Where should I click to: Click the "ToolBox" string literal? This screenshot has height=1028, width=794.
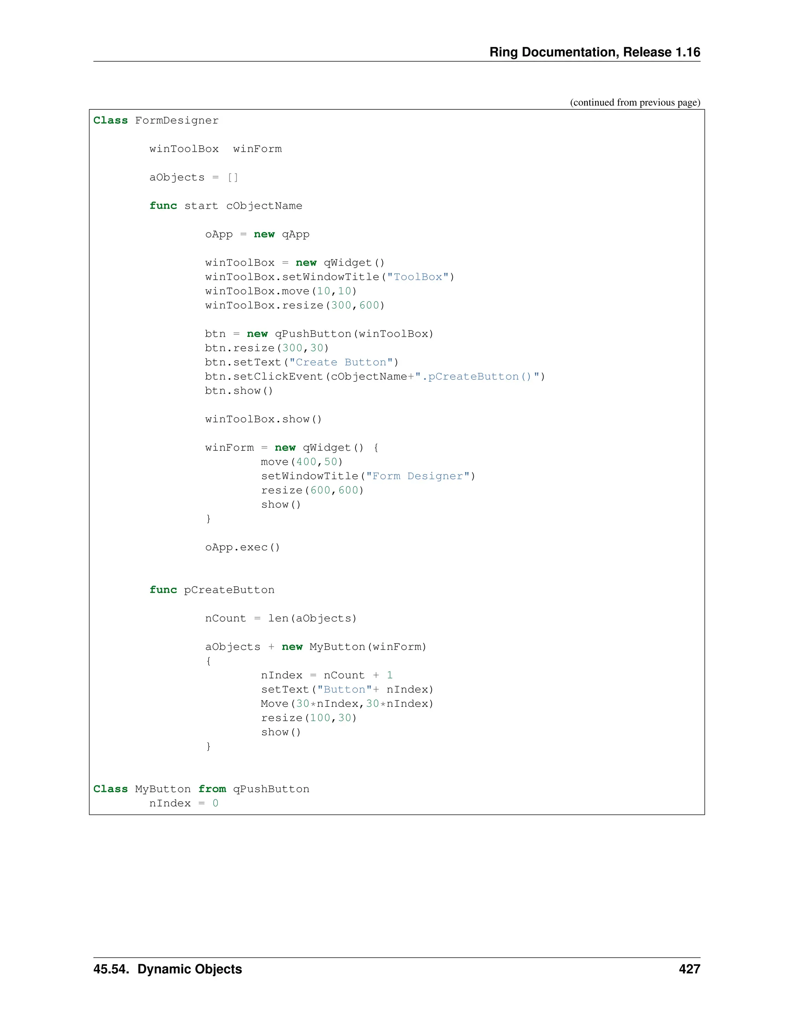tap(417, 277)
